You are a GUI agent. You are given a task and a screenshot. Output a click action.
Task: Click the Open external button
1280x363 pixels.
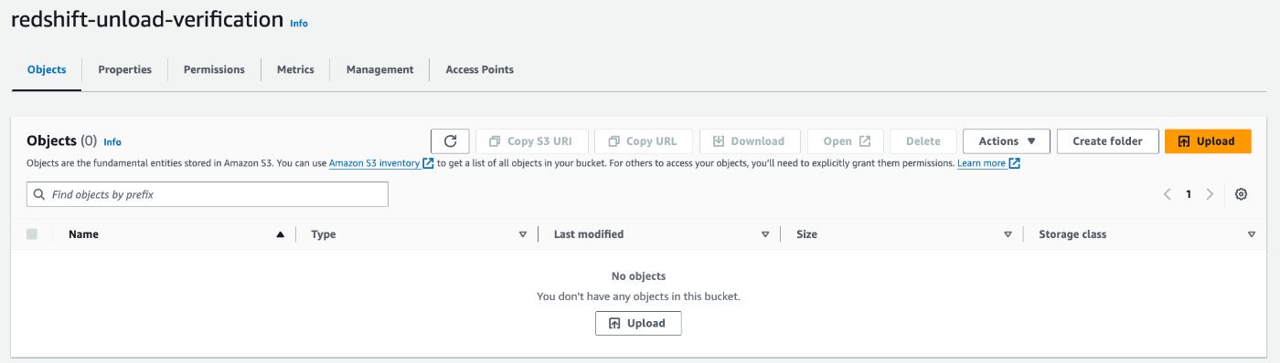coord(846,141)
